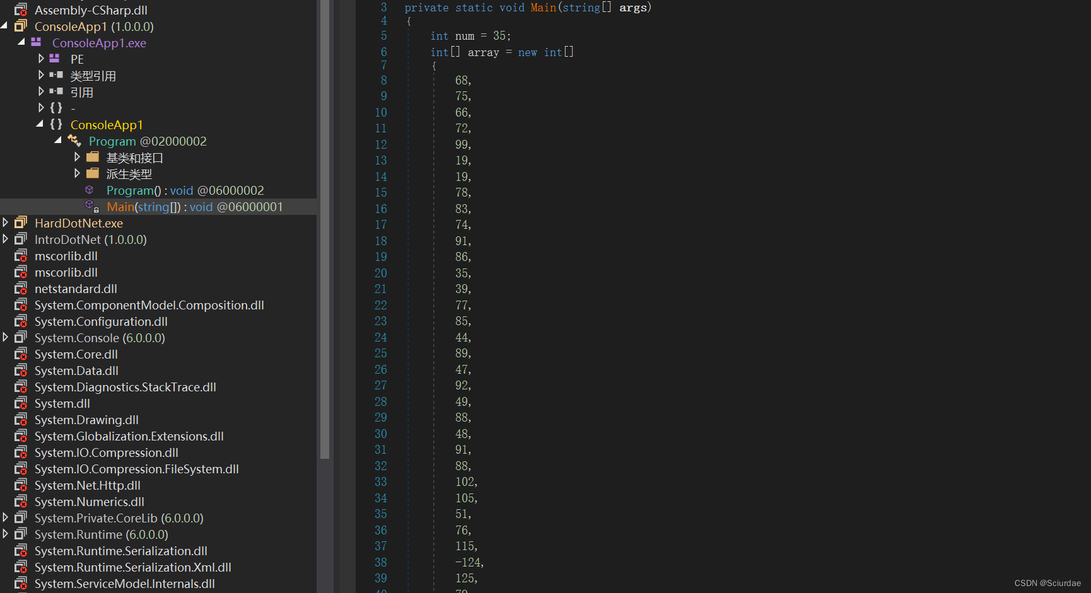1091x593 pixels.
Task: Expand the HardDotNet.exe assembly
Action: tap(5, 222)
